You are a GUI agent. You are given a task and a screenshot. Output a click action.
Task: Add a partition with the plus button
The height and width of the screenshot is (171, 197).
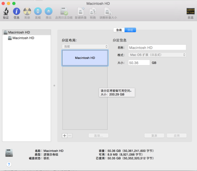[65, 136]
